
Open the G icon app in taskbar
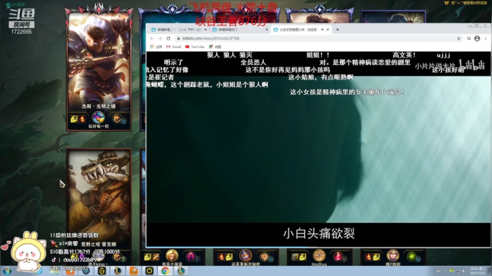point(102,271)
